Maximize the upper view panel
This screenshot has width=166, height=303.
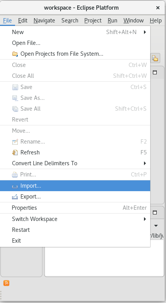[x=155, y=72]
